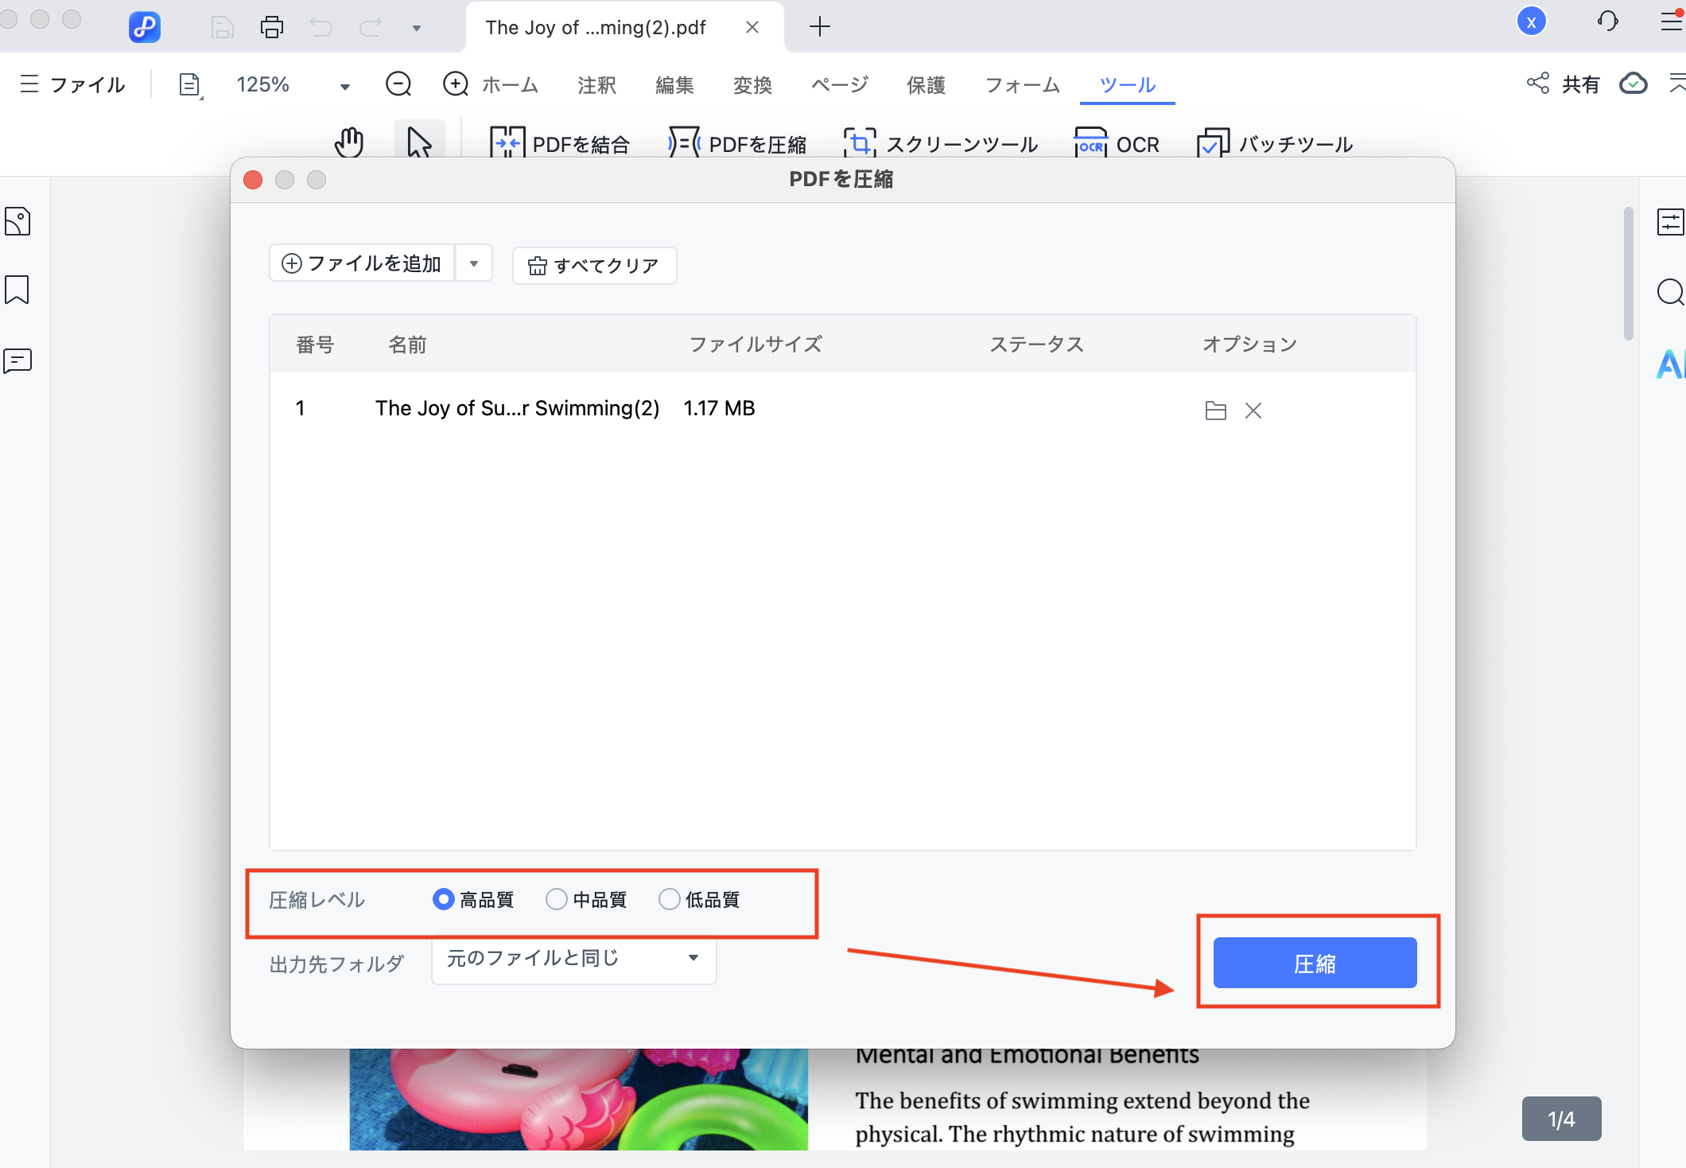
Task: Print the document using the printer icon
Action: [x=271, y=26]
